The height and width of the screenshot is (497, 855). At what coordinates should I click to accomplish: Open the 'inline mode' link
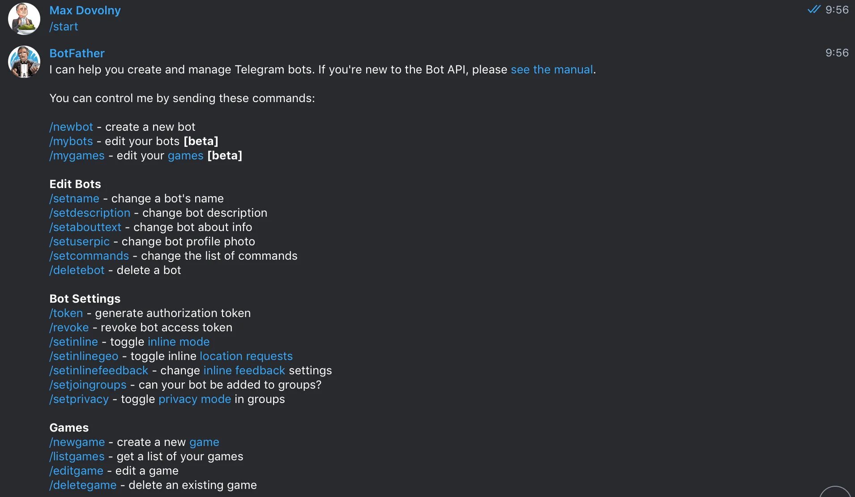point(178,342)
